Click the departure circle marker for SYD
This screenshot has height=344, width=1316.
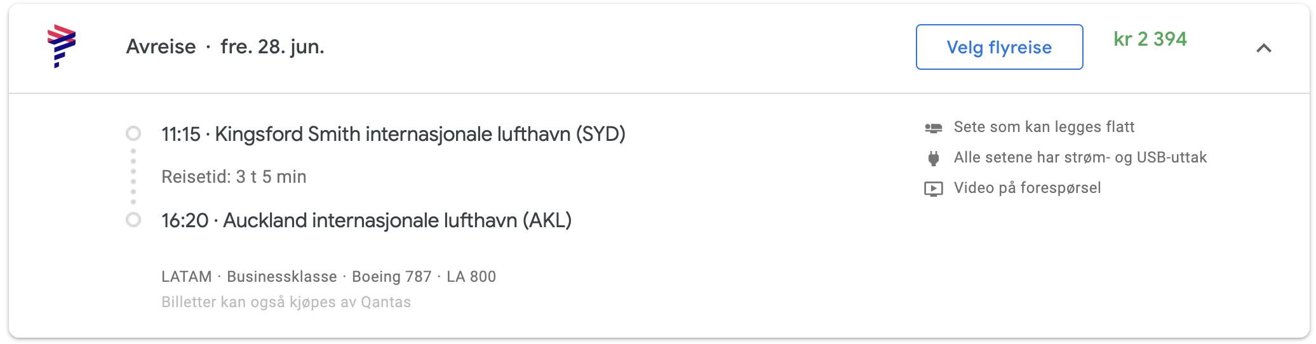(x=133, y=133)
